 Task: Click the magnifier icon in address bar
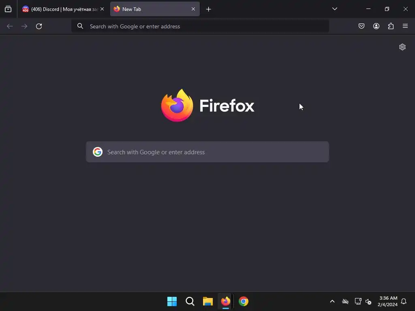coord(80,26)
